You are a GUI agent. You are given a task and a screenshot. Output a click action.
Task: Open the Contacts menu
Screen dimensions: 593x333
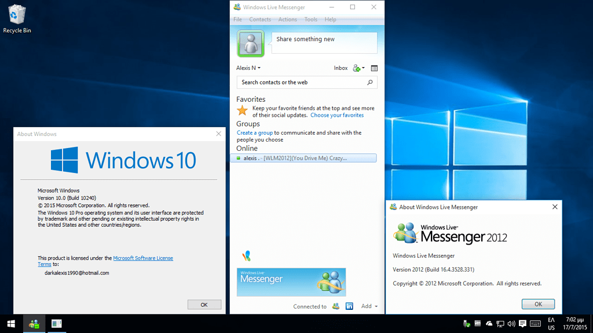click(260, 19)
